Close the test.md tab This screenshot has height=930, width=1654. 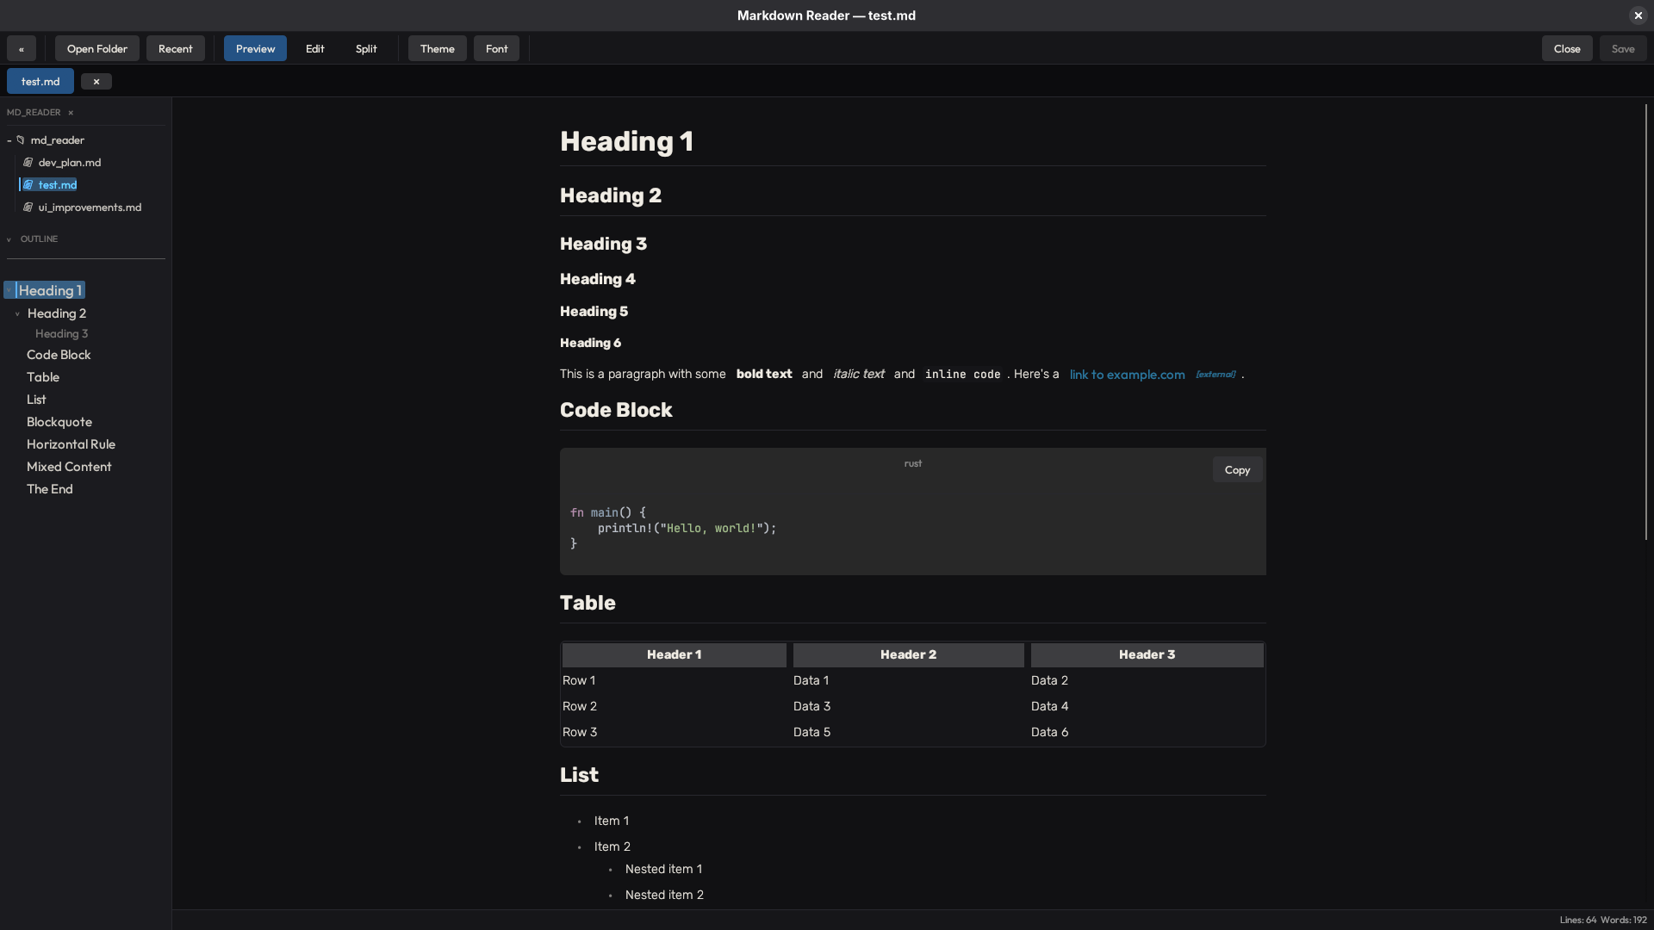point(96,81)
